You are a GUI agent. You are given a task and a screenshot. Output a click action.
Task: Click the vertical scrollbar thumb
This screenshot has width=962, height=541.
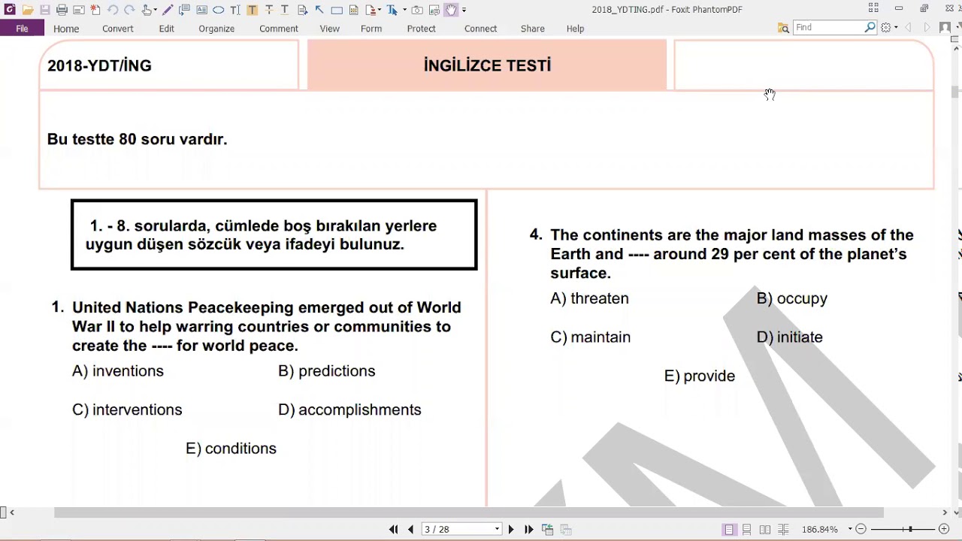(x=955, y=92)
